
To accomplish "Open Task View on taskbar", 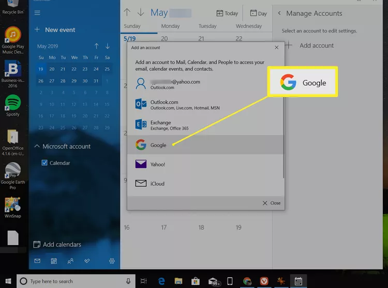I will [143, 281].
